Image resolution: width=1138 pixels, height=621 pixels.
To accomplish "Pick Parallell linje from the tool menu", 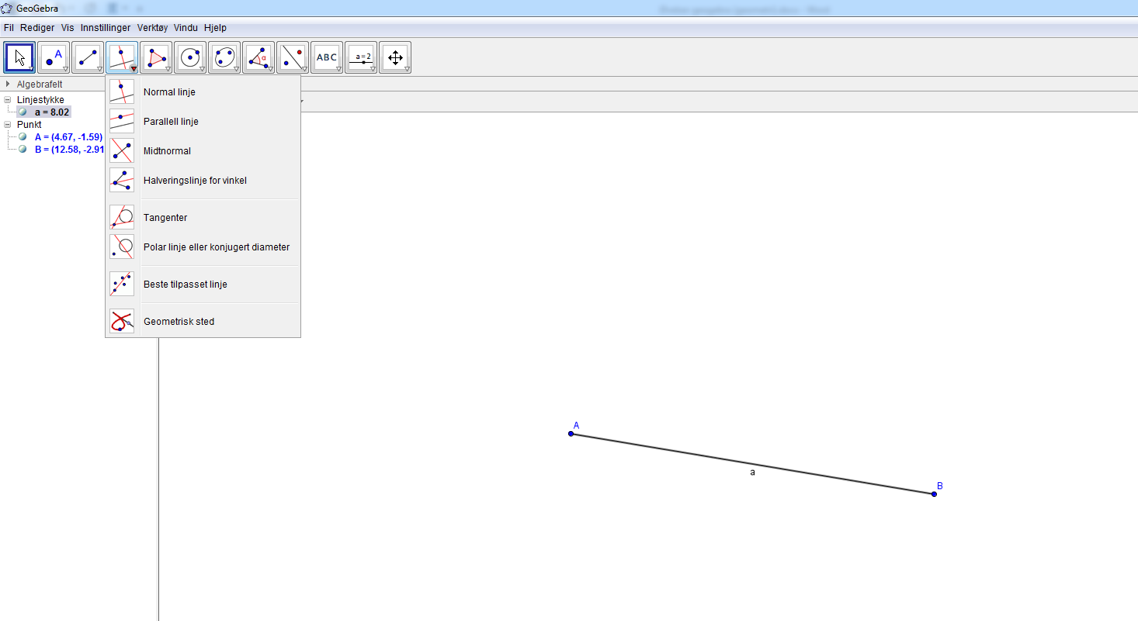I will pyautogui.click(x=203, y=121).
